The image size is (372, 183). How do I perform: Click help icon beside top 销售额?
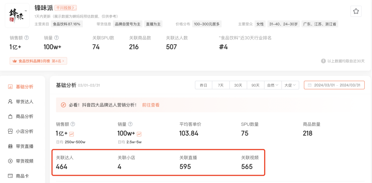point(27,38)
